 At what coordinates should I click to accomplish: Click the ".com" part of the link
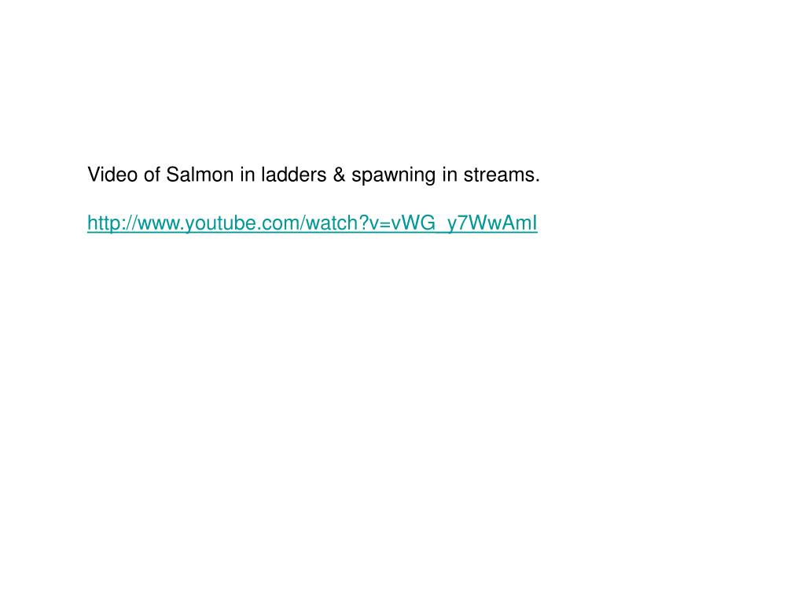(278, 223)
